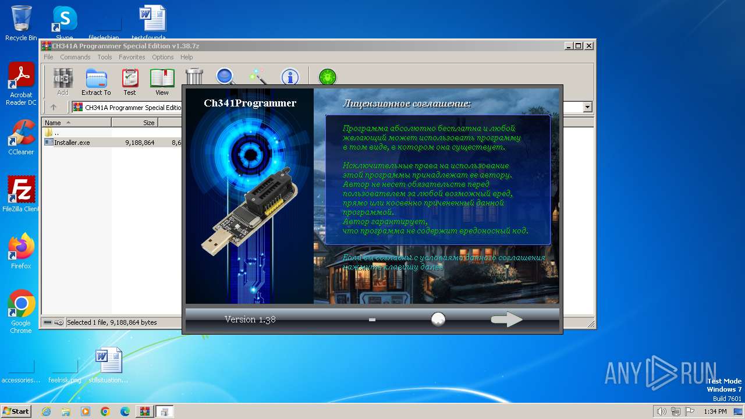Open the File menu
Image resolution: width=745 pixels, height=419 pixels.
[48, 57]
